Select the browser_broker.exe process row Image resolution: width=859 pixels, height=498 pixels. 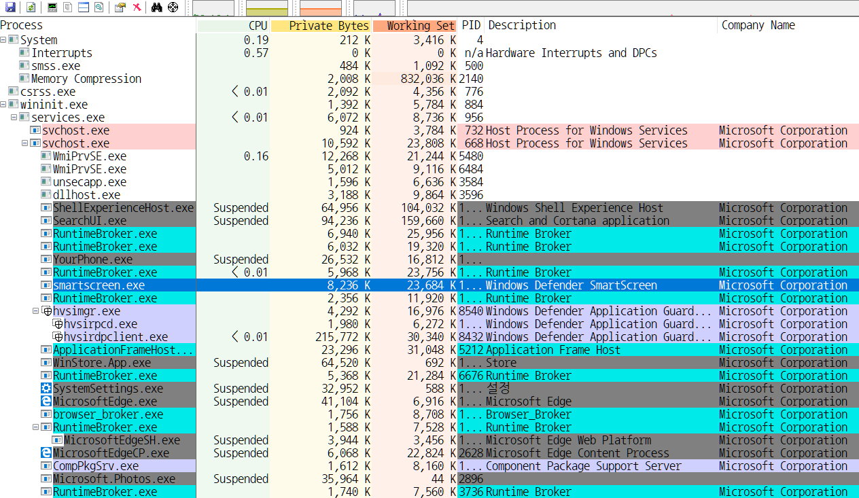point(429,414)
